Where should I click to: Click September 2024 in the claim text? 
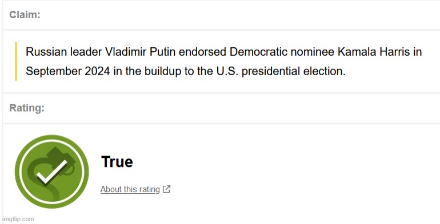(68, 71)
